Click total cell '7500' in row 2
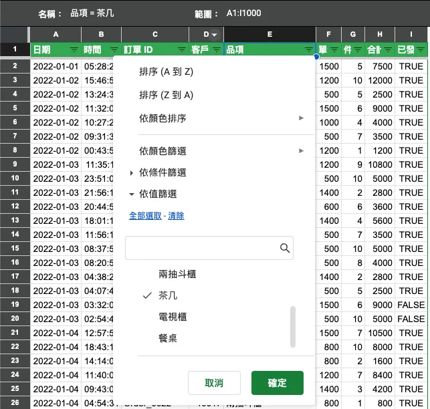 pos(380,66)
